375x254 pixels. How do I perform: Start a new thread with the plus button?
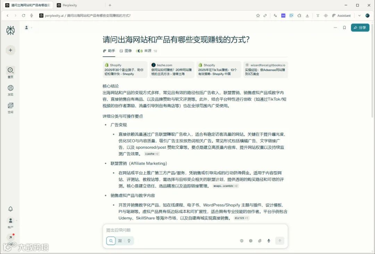[x=10, y=50]
